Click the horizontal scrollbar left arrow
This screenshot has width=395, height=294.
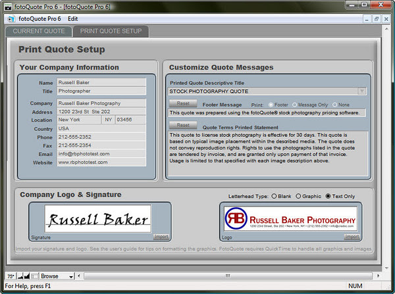(79, 276)
